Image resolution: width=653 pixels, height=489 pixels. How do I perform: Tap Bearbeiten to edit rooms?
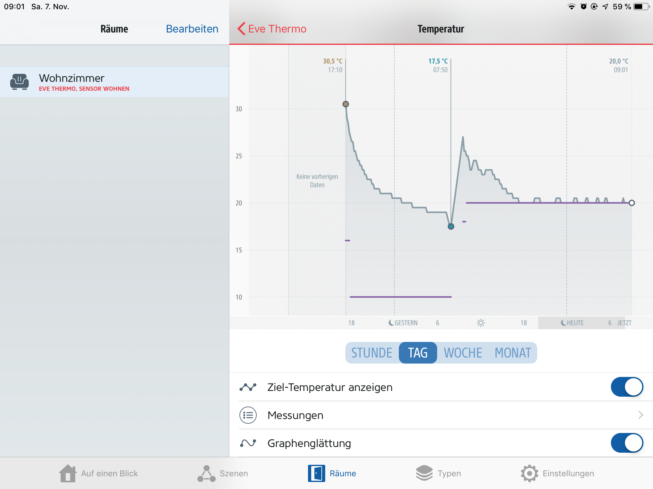point(192,29)
